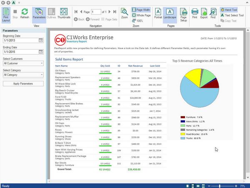Click the Parts legend swatch
Screen dimensions: 250x188
183,126
